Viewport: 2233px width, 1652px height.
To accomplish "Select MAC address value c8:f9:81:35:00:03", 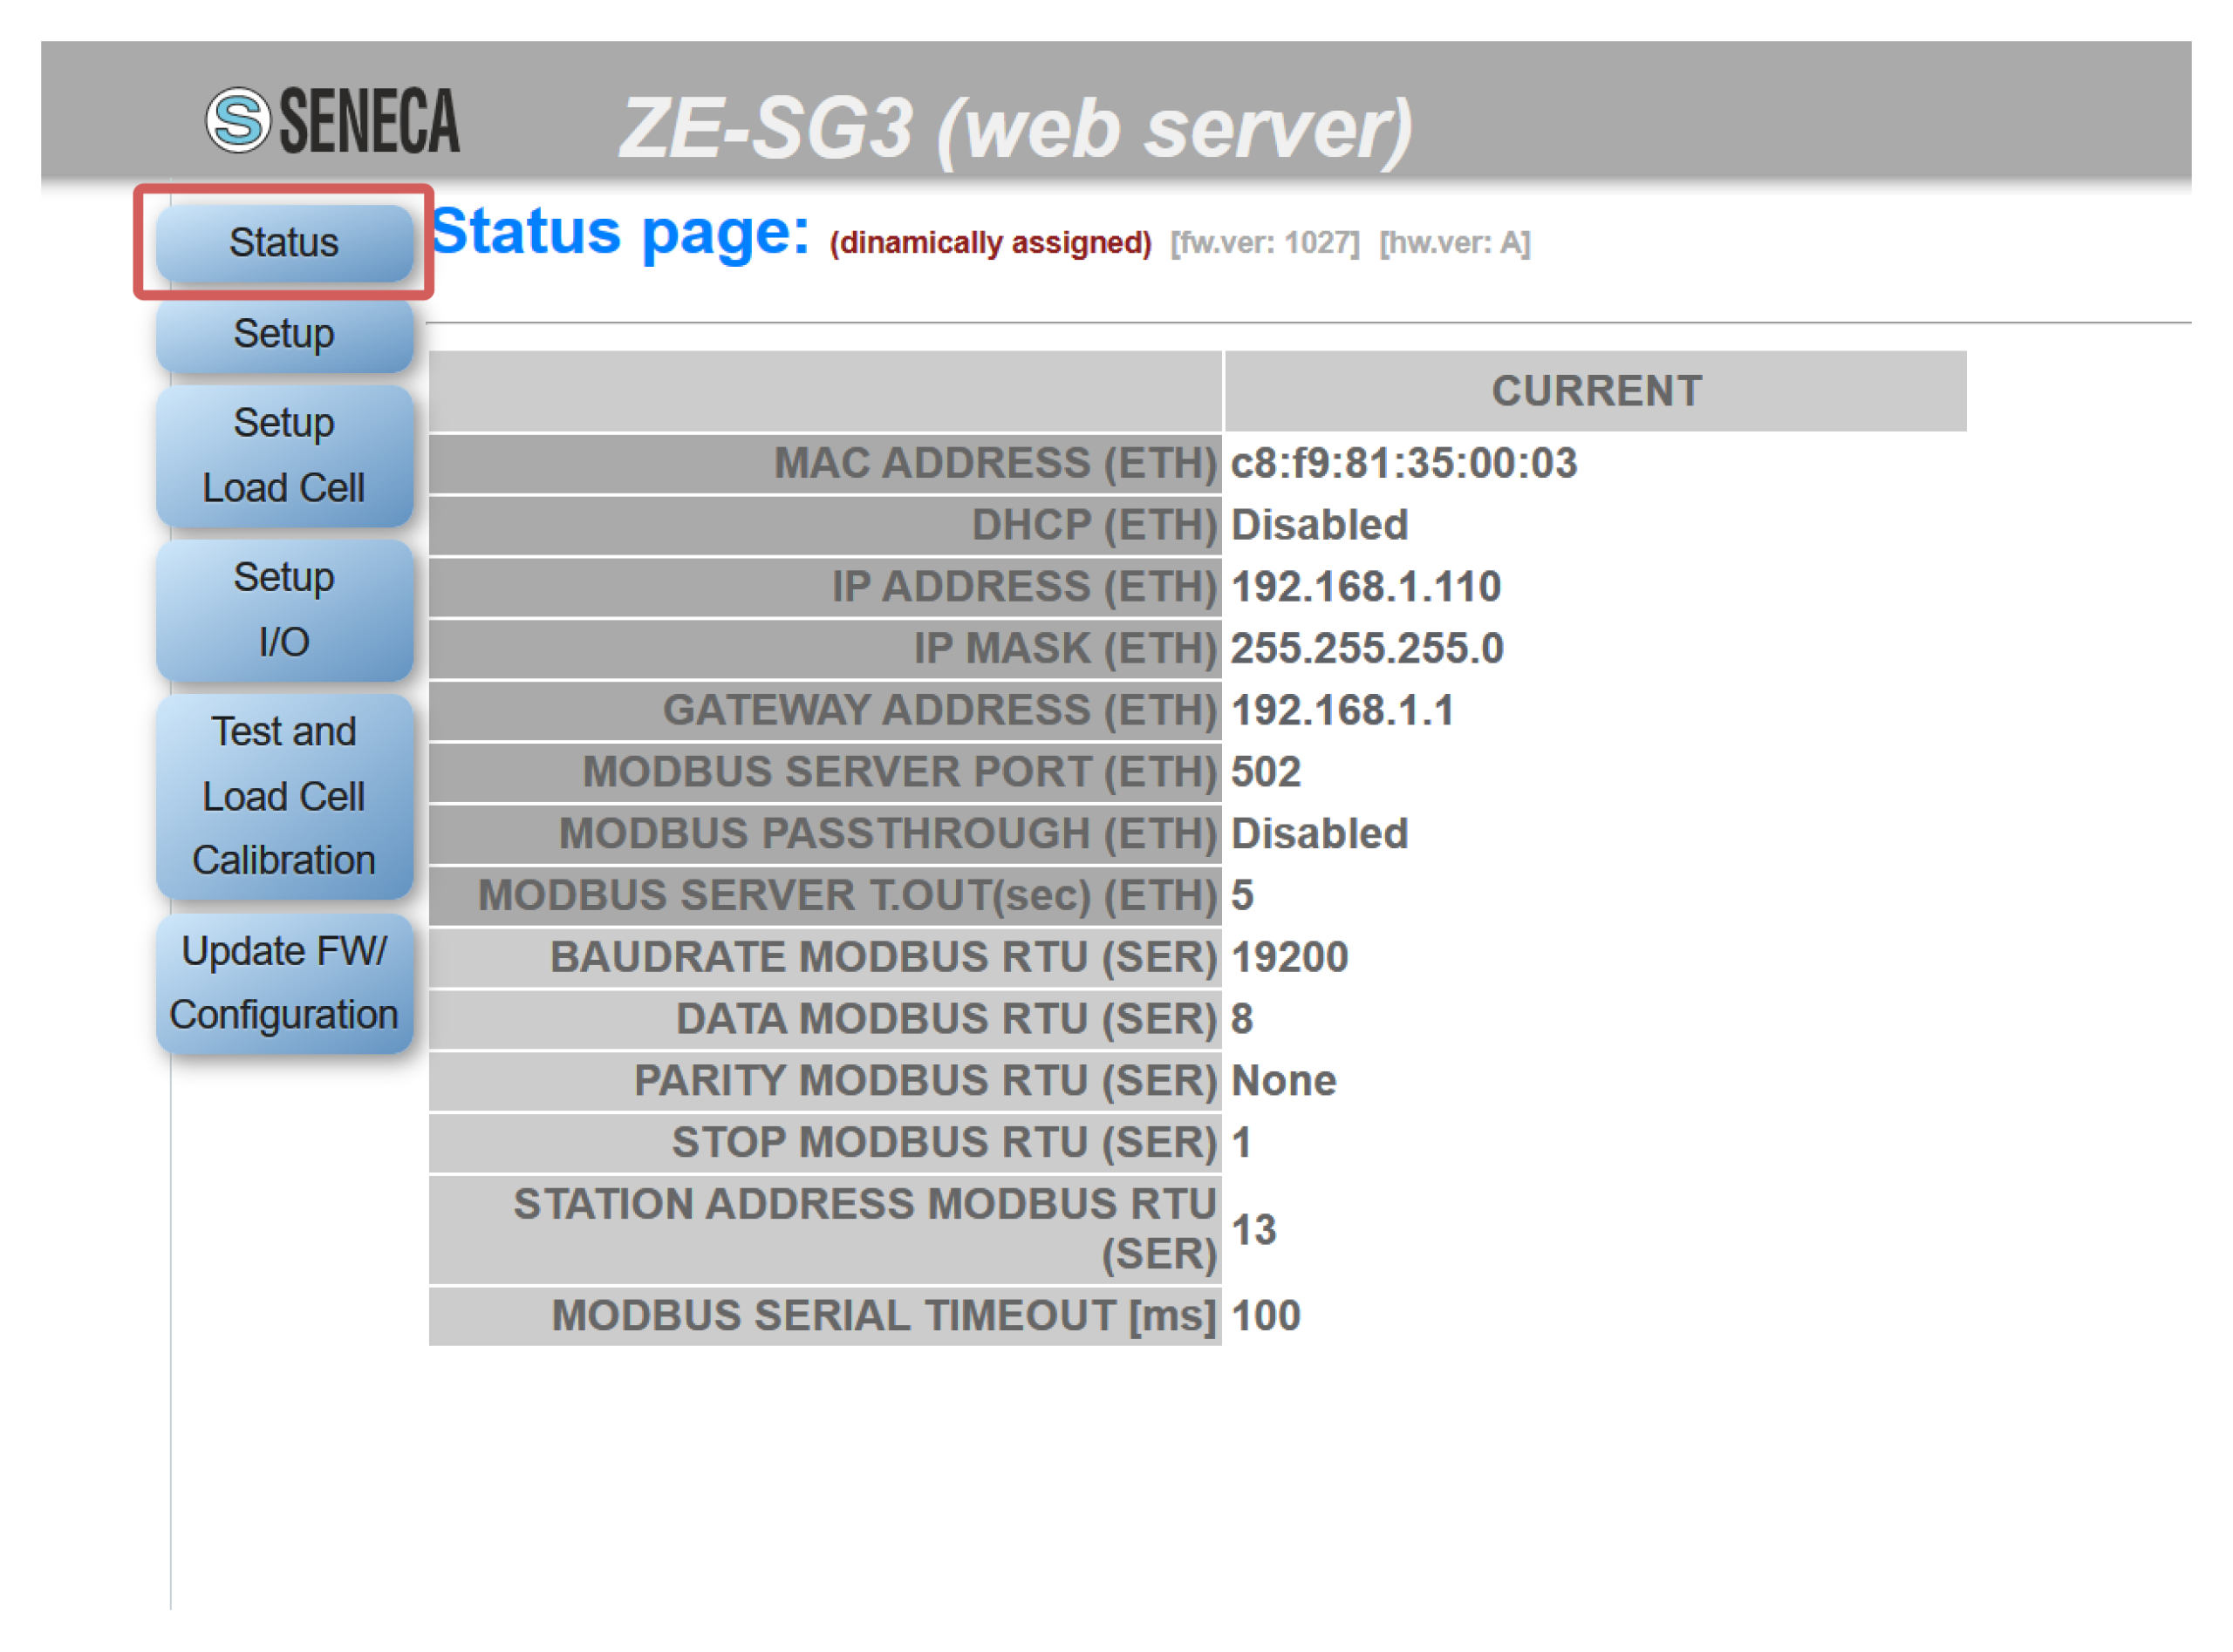I will tap(1403, 463).
